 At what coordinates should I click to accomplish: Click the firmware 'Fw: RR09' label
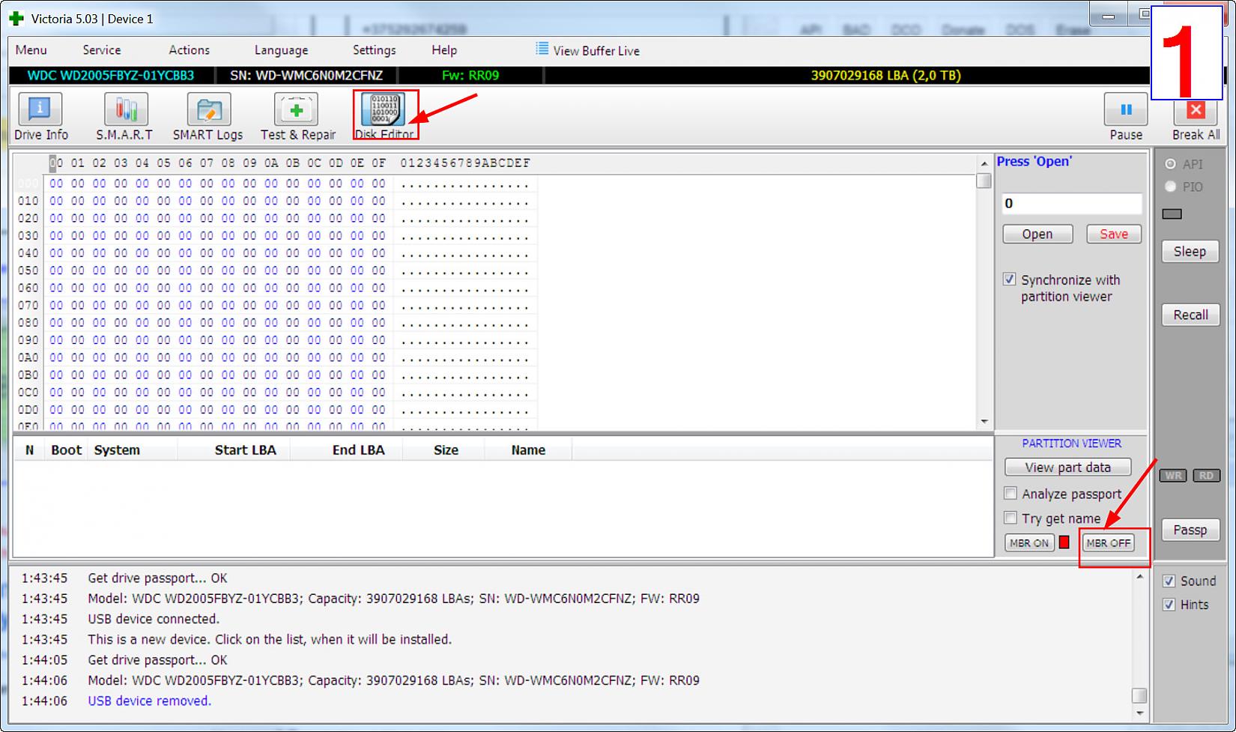click(470, 75)
